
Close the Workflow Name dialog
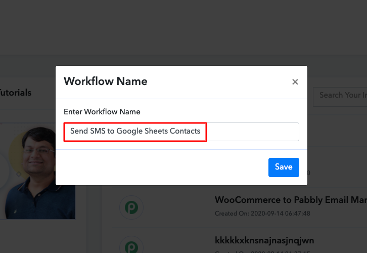click(295, 82)
